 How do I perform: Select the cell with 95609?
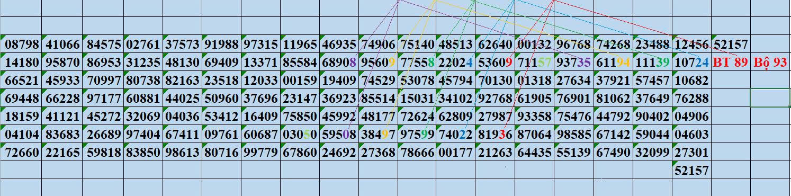point(378,63)
